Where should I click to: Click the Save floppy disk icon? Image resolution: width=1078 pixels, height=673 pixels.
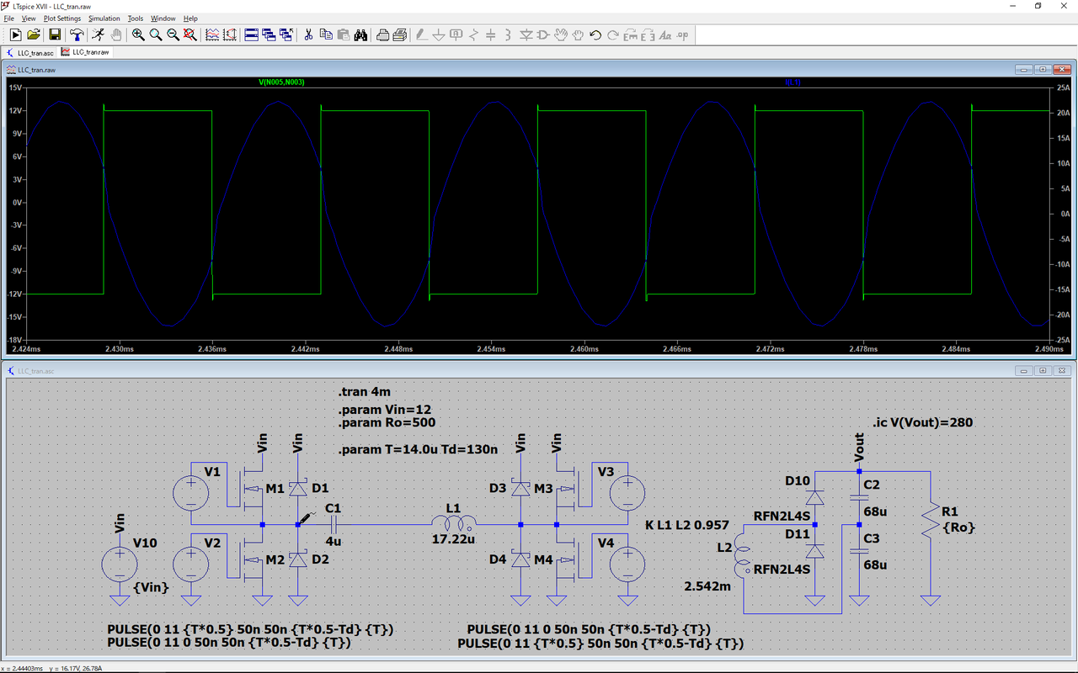tap(55, 34)
